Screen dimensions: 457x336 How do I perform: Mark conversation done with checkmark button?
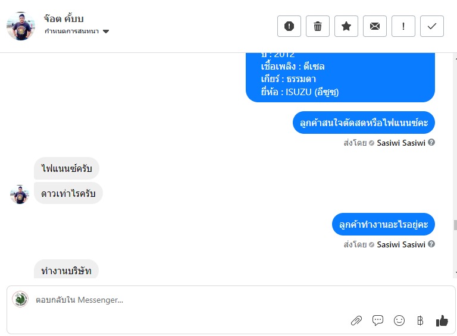[x=432, y=26]
